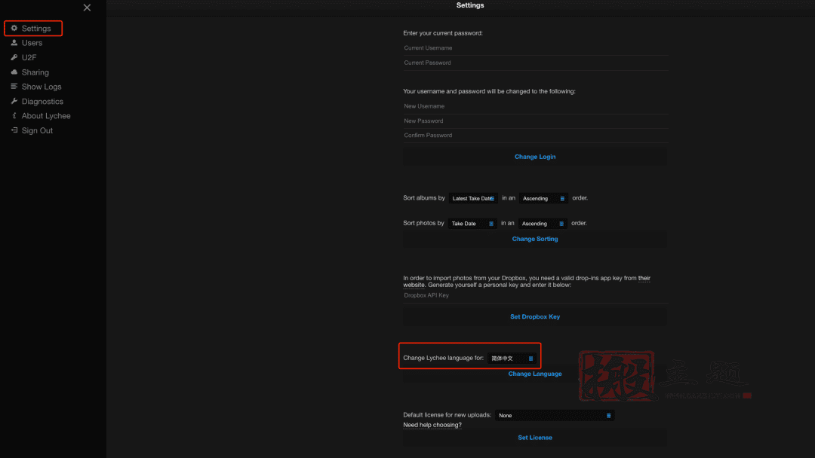Image resolution: width=815 pixels, height=458 pixels.
Task: Go to Sharing in sidebar
Action: pyautogui.click(x=35, y=72)
